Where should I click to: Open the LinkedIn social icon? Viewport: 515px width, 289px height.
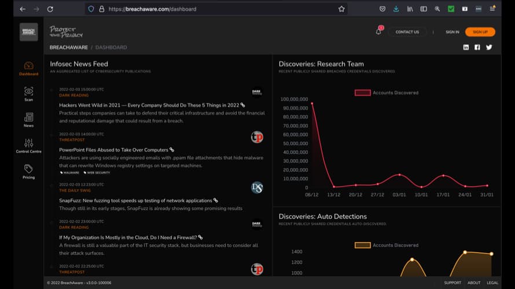[466, 47]
